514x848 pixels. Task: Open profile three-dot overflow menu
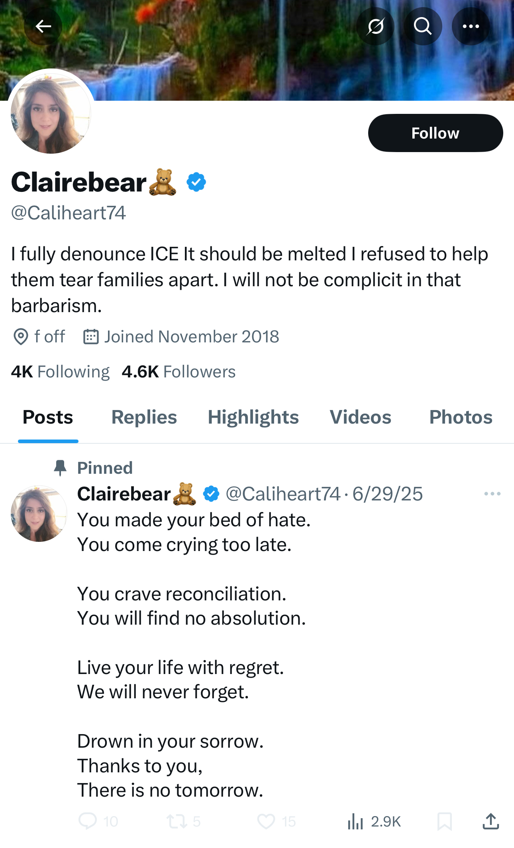(x=471, y=27)
